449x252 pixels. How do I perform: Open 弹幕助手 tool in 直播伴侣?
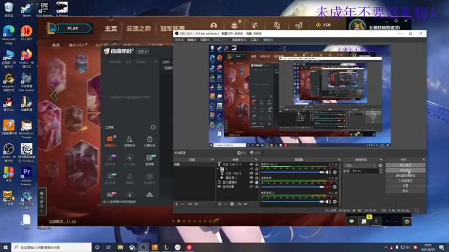(x=109, y=141)
